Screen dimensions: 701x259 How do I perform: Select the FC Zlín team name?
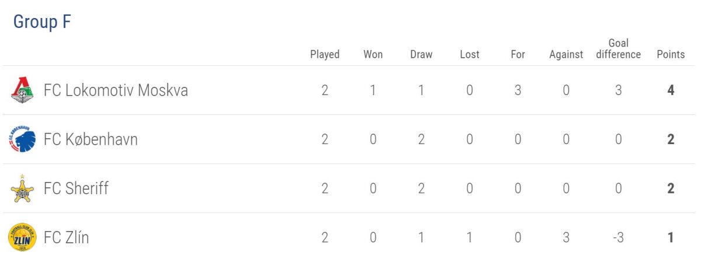[x=66, y=237]
